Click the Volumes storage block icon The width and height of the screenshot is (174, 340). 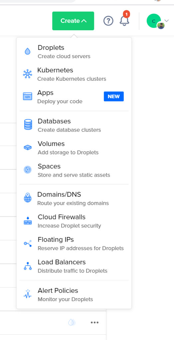(x=28, y=148)
